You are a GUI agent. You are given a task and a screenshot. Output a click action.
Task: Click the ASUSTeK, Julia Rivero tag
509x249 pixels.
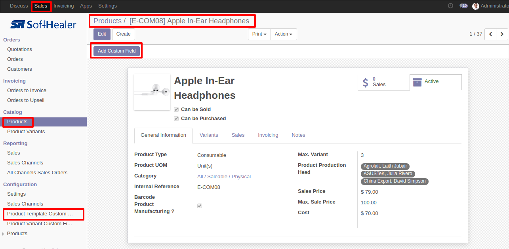pos(388,174)
